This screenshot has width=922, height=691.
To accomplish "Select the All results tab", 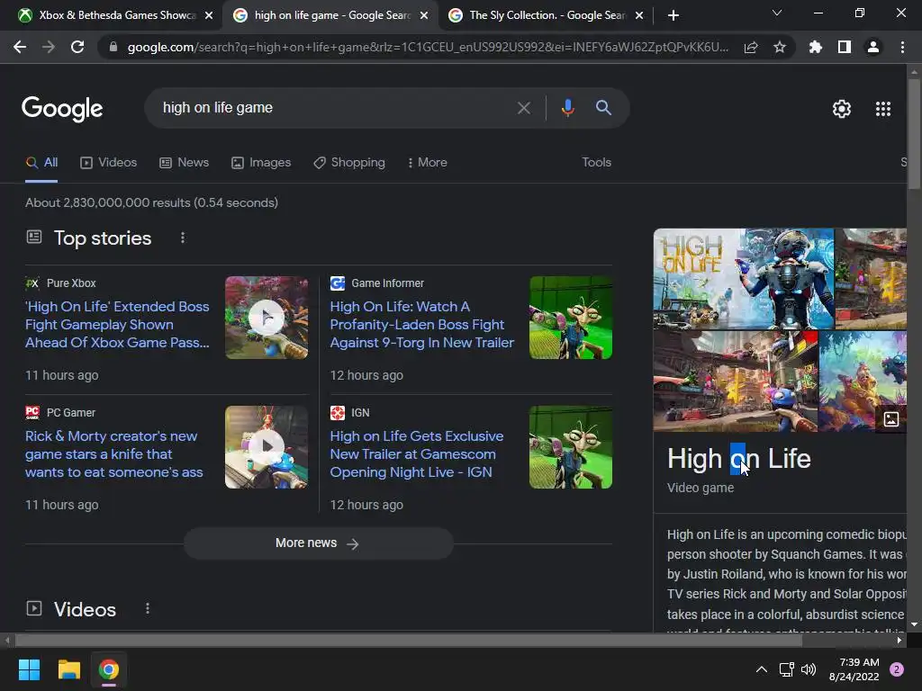I will click(x=41, y=162).
